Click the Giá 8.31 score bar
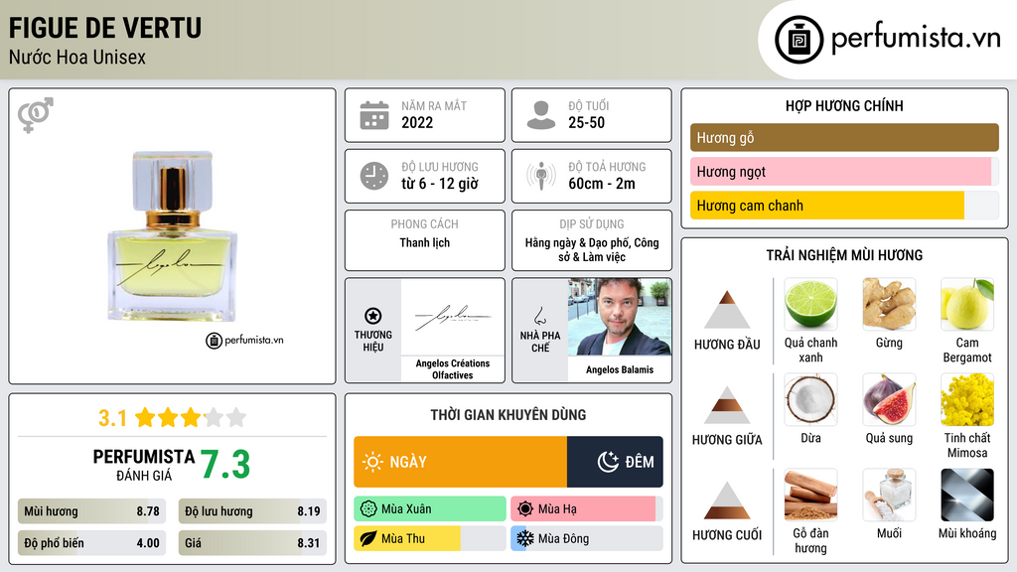The height and width of the screenshot is (572, 1017). [252, 543]
